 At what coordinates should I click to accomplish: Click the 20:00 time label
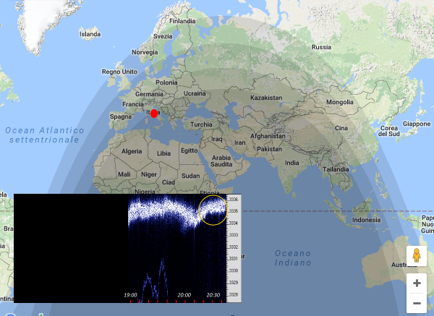point(184,295)
